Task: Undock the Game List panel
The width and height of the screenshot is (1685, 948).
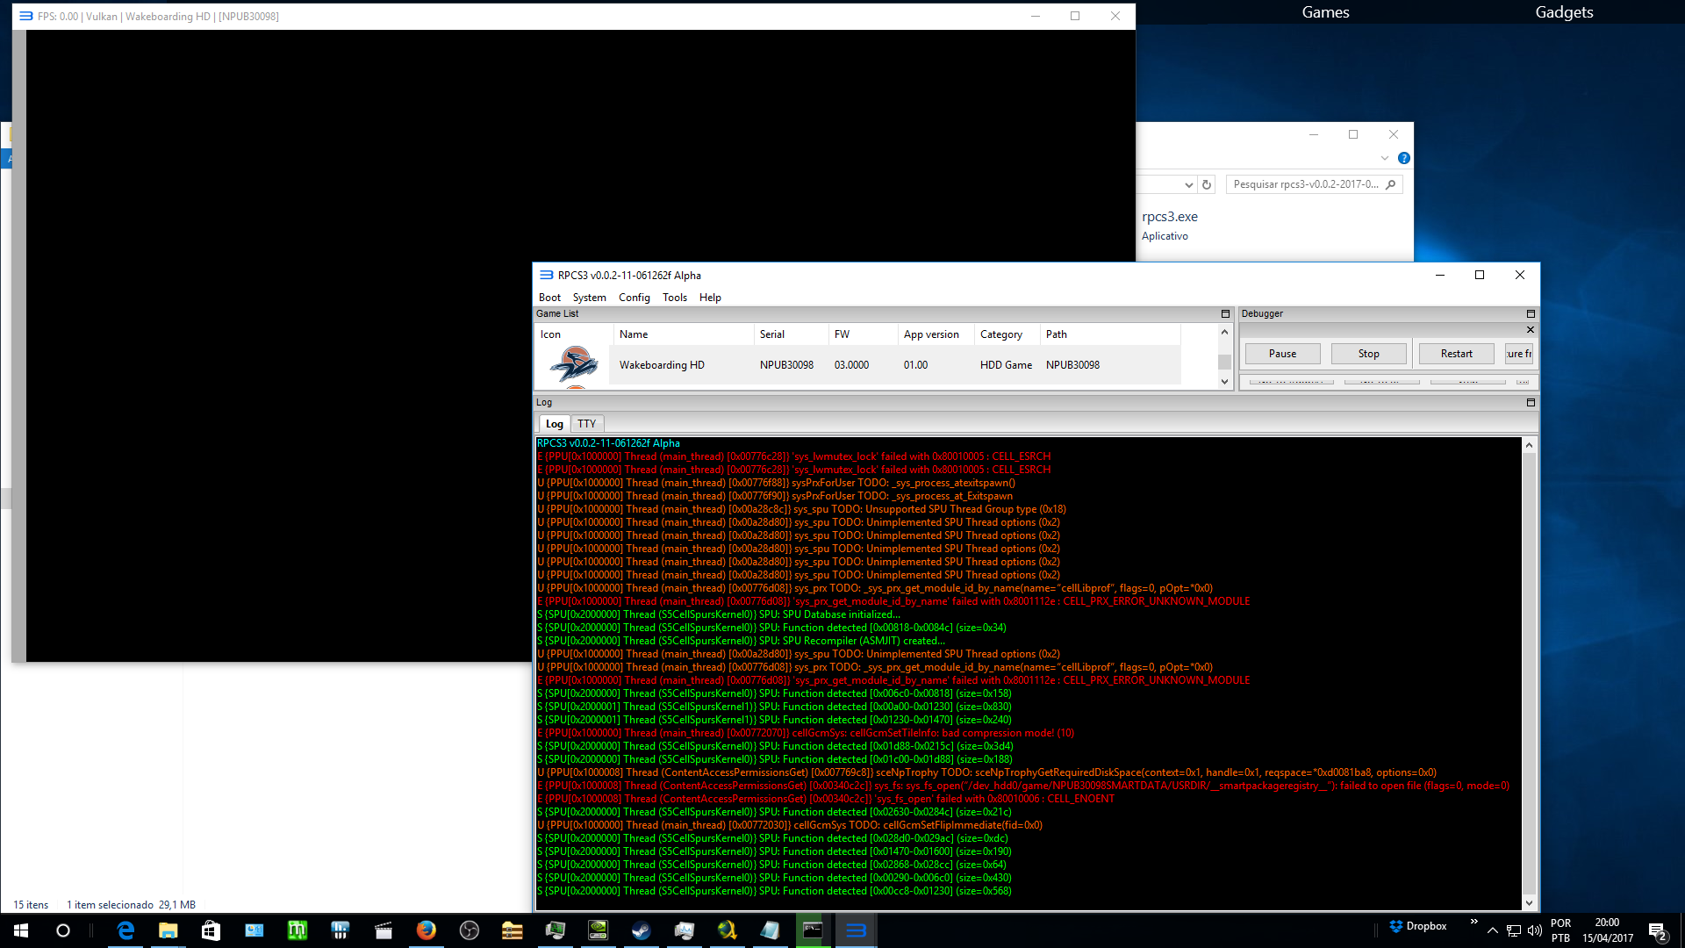Action: pyautogui.click(x=1225, y=313)
